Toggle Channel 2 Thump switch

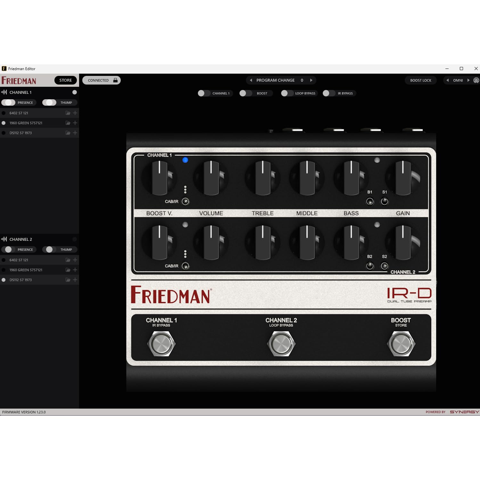click(49, 249)
